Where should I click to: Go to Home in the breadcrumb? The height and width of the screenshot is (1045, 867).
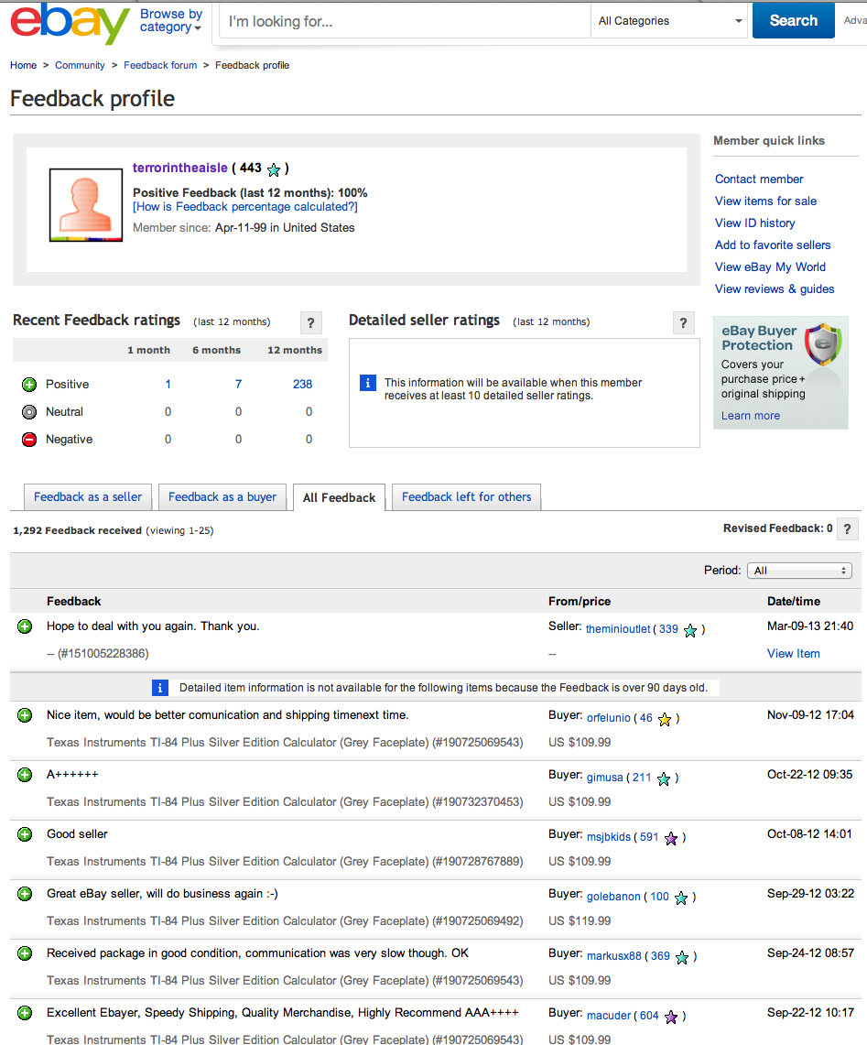pos(23,65)
